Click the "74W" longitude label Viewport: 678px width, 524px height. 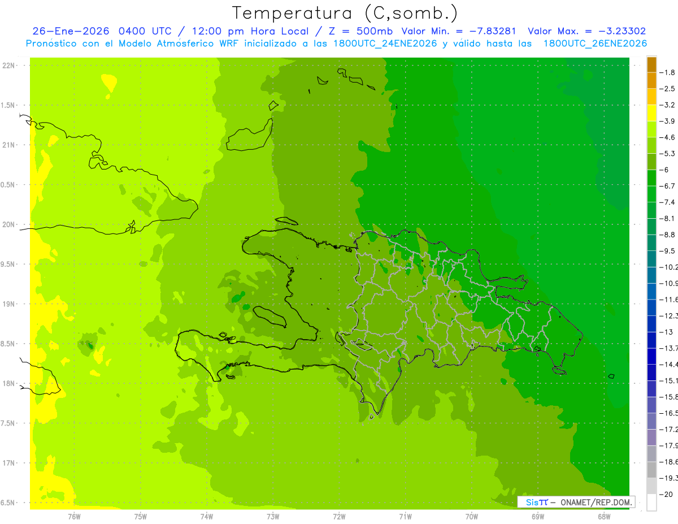pos(207,516)
